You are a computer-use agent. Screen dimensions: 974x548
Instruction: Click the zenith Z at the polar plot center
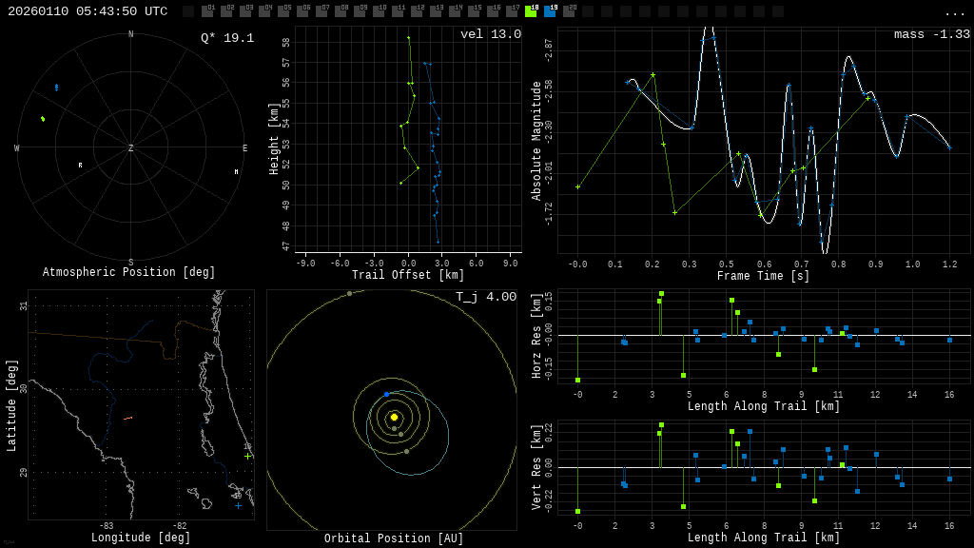(x=130, y=148)
